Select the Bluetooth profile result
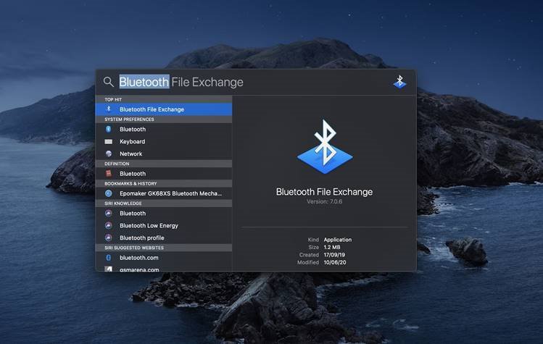The image size is (543, 344). pyautogui.click(x=163, y=238)
